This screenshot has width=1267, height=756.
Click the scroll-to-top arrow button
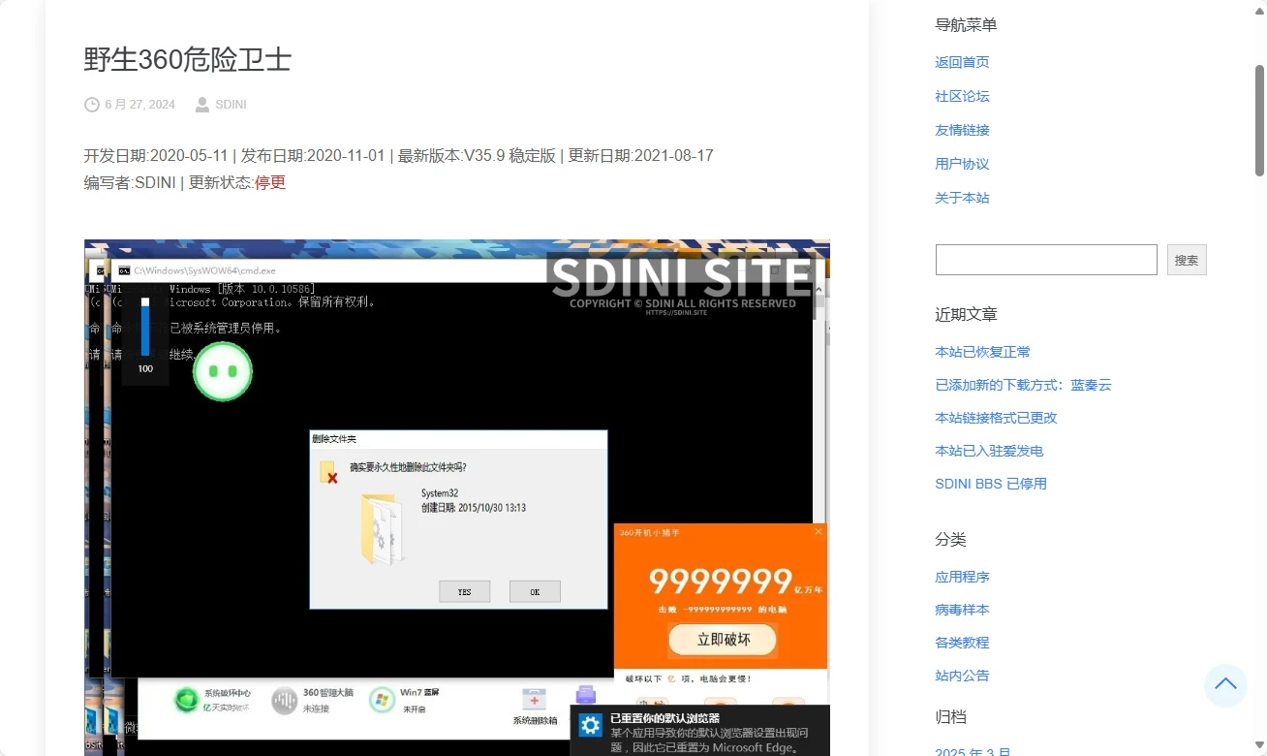tap(1225, 685)
